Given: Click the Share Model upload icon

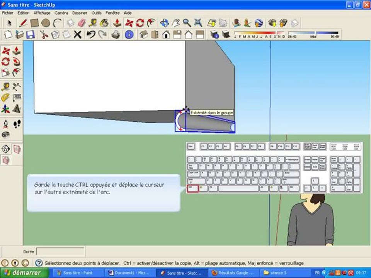Looking at the screenshot, I should [283, 23].
